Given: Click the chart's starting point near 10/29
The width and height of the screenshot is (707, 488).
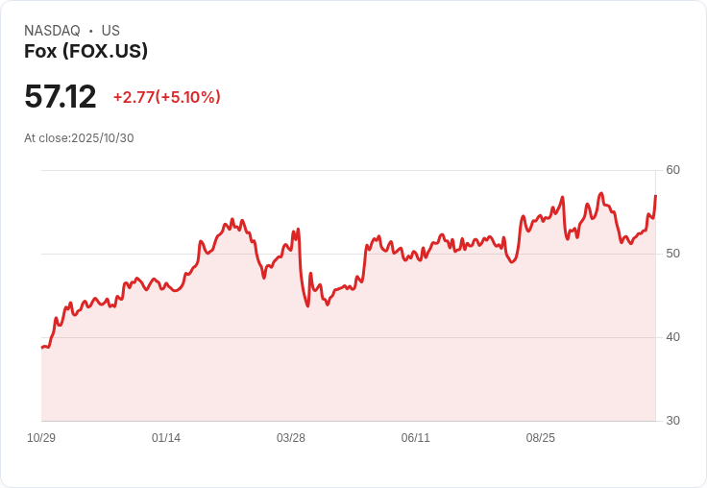Looking at the screenshot, I should [42, 348].
